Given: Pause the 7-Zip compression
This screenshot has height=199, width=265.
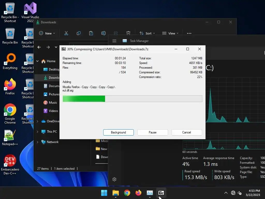Looking at the screenshot, I should (153, 132).
